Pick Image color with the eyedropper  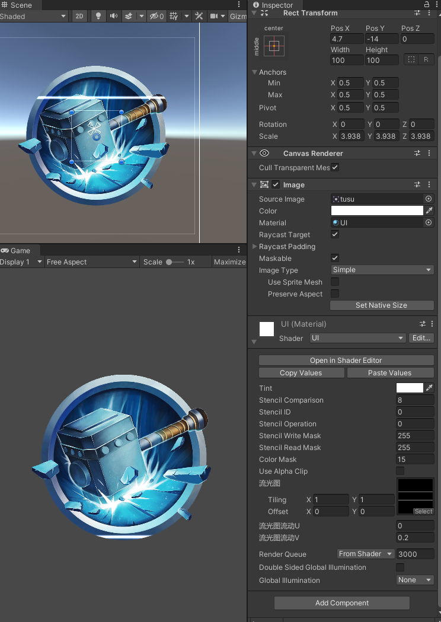pos(429,210)
